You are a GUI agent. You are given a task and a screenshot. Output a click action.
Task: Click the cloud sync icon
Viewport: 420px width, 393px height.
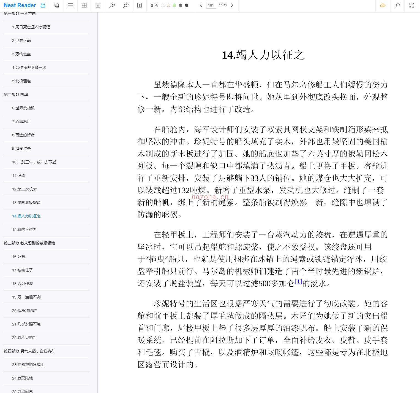click(383, 5)
